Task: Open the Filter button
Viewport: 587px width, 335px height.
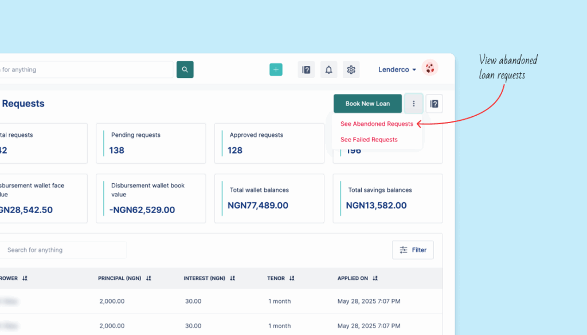Action: pyautogui.click(x=413, y=250)
